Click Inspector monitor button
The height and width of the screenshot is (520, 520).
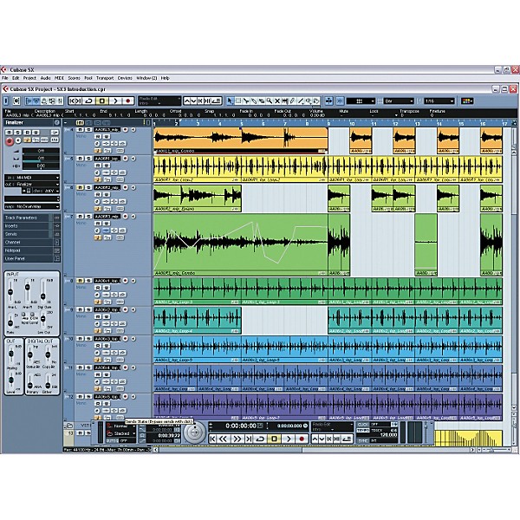pyautogui.click(x=18, y=140)
